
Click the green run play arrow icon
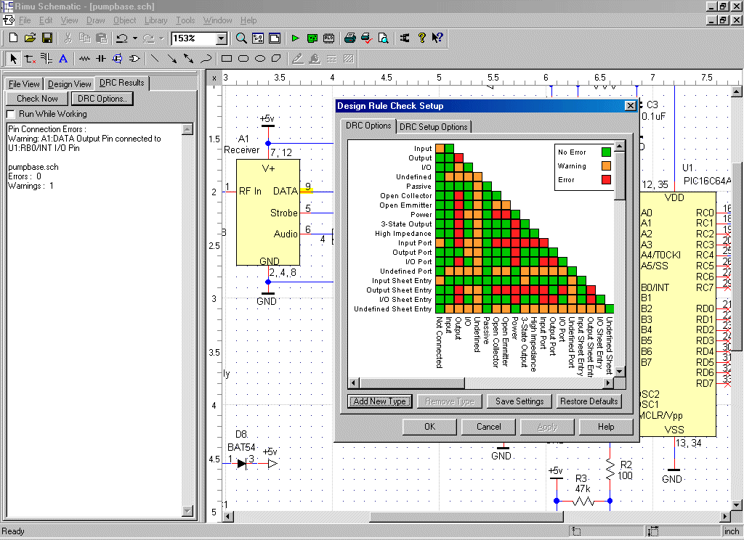[295, 38]
